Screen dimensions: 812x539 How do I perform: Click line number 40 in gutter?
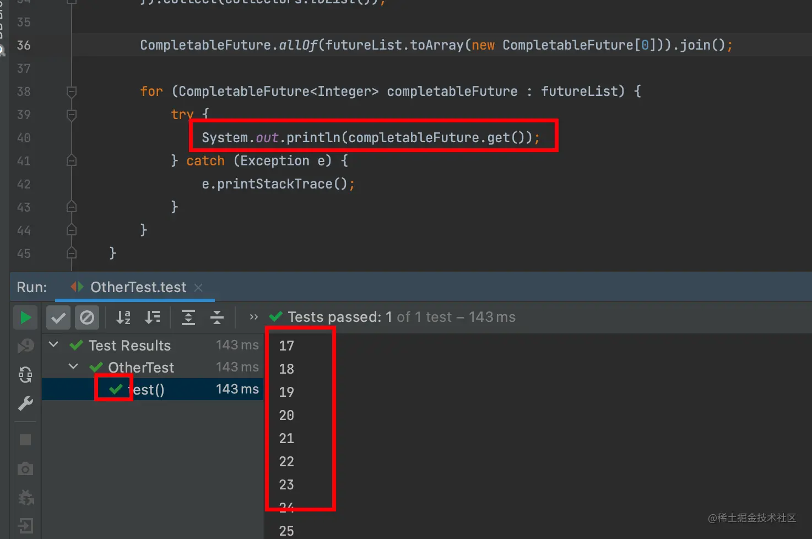[24, 138]
